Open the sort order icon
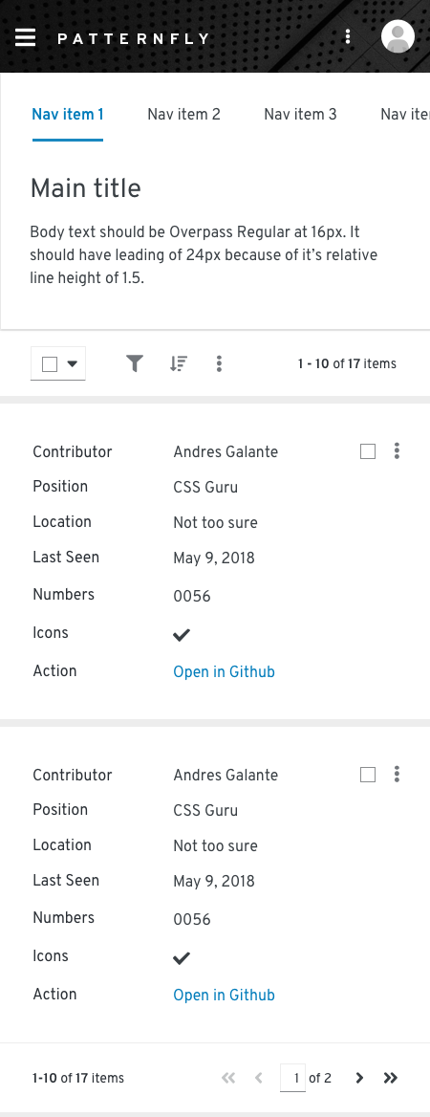 178,364
